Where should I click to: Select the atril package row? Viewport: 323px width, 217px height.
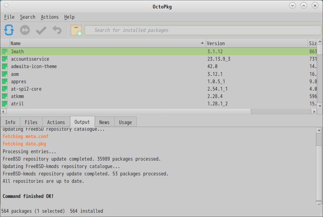[159, 104]
